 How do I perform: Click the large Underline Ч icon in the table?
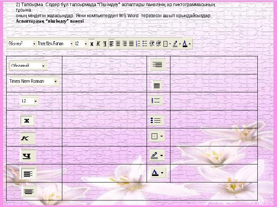click(x=28, y=156)
